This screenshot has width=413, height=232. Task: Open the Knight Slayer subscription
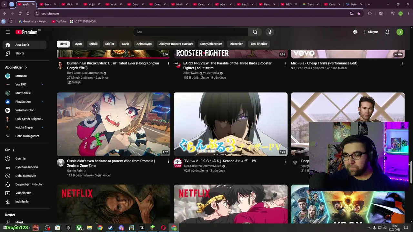pyautogui.click(x=25, y=127)
